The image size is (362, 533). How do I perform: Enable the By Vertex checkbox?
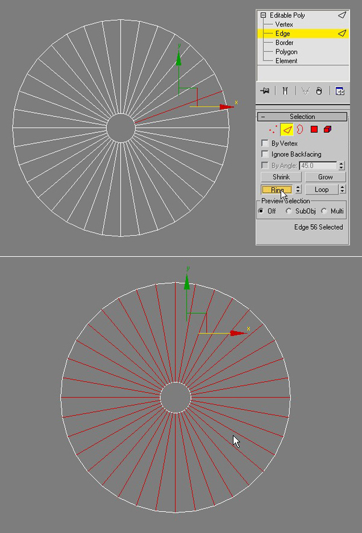(264, 143)
